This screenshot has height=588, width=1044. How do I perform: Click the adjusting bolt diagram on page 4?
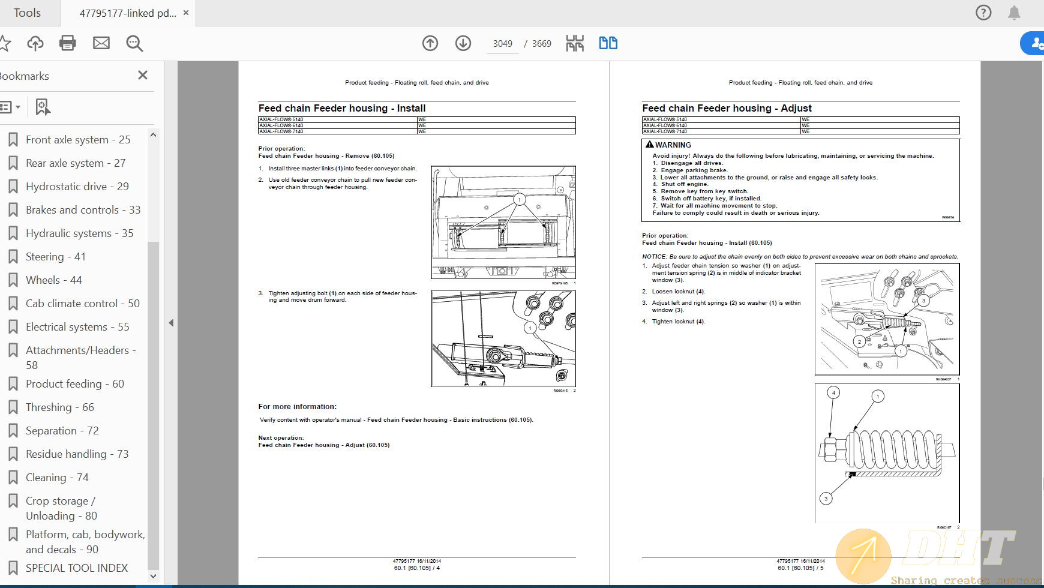pyautogui.click(x=503, y=339)
